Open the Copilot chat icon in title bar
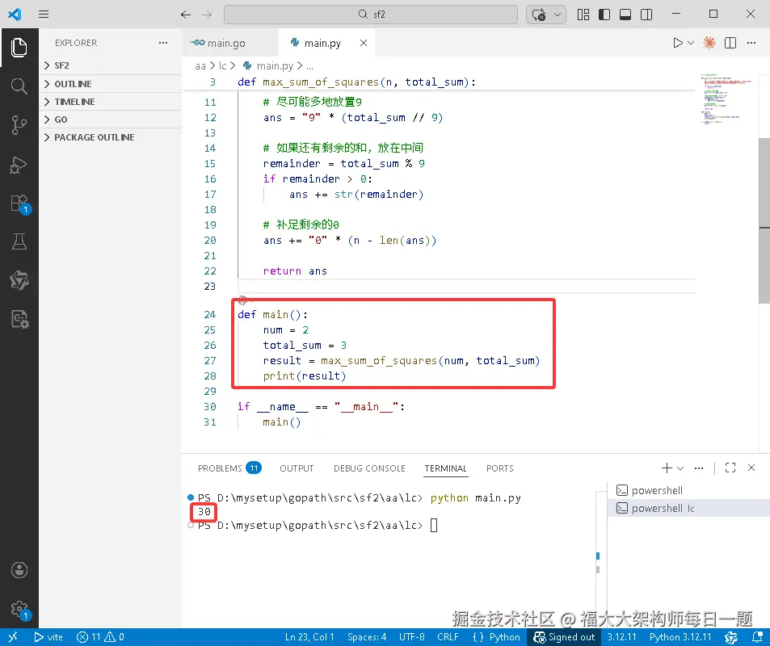Viewport: 770px width, 646px height. click(x=539, y=15)
